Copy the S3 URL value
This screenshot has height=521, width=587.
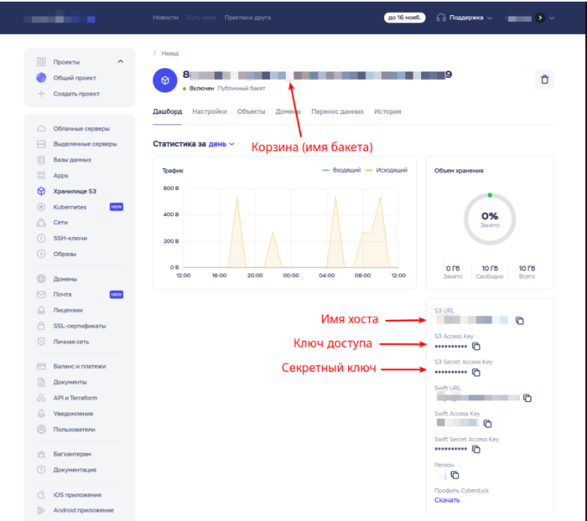tap(519, 321)
